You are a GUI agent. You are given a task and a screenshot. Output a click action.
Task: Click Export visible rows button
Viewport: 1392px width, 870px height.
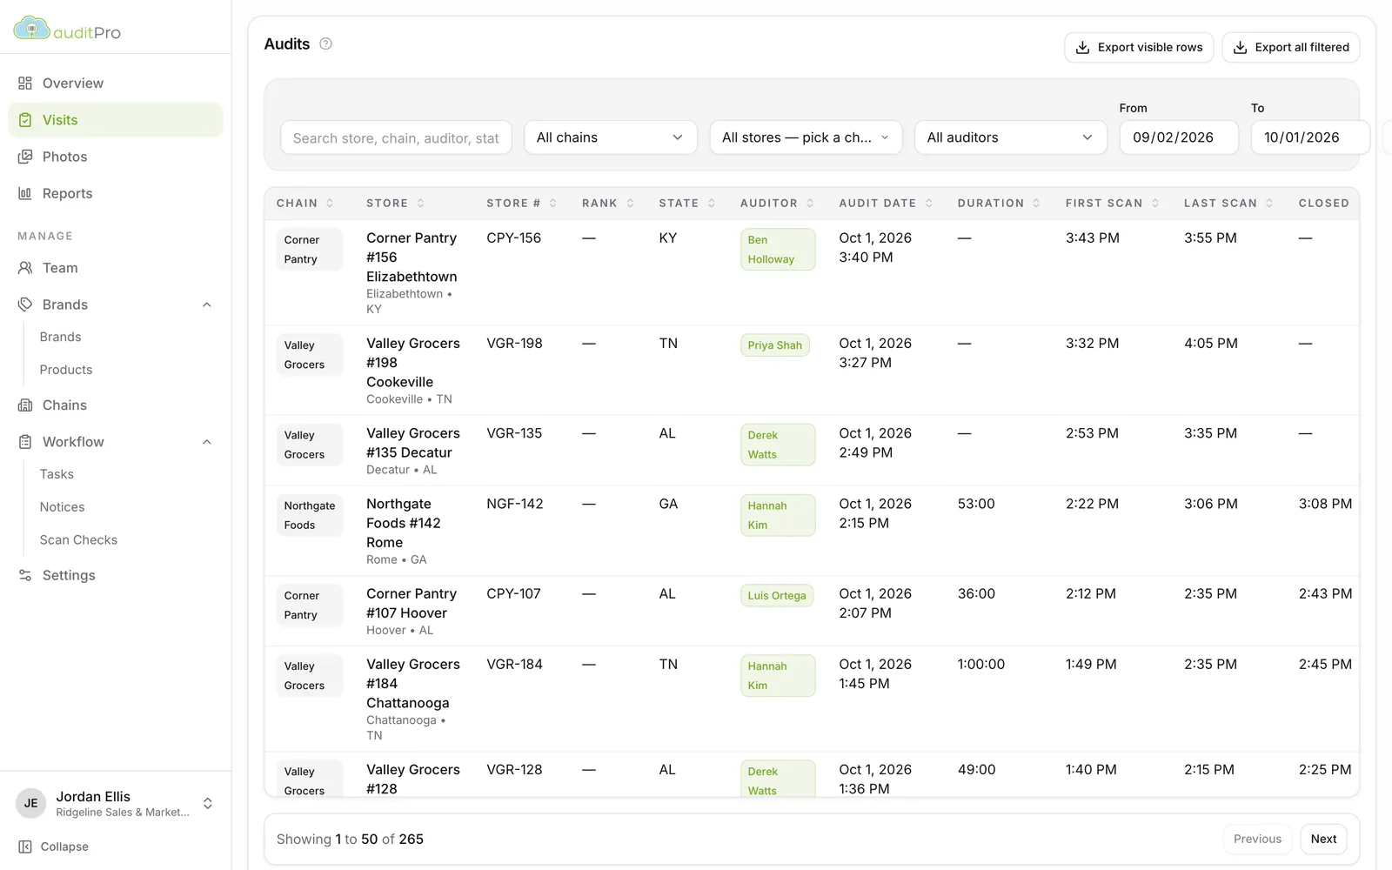[1139, 47]
